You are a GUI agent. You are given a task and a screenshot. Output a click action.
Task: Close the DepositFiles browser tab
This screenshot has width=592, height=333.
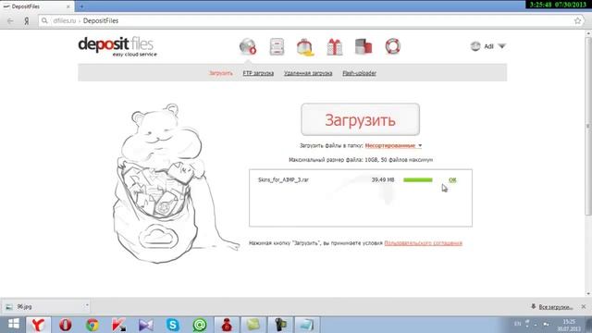(x=68, y=6)
